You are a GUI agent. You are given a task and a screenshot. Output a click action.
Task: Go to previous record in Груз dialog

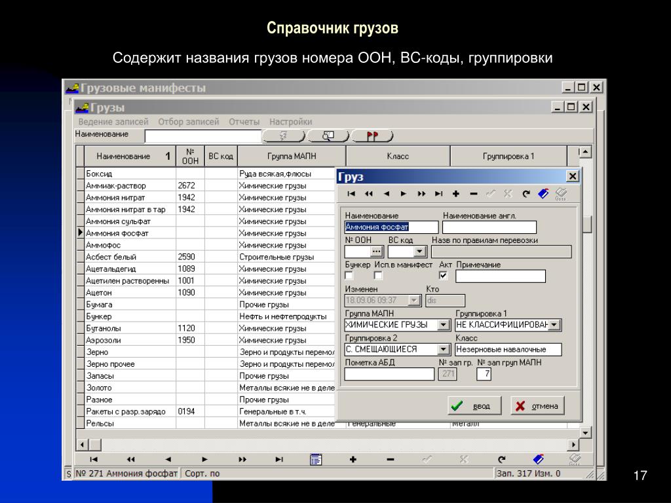coord(387,194)
